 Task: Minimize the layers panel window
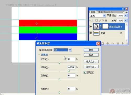(x=124, y=9)
